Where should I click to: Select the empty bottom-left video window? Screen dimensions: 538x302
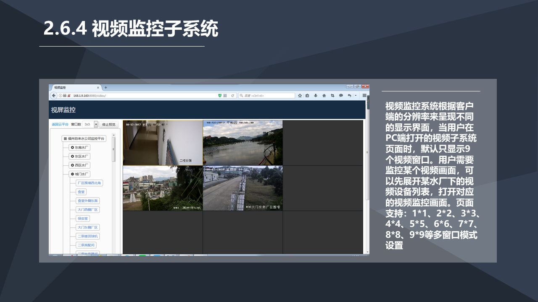point(163,232)
